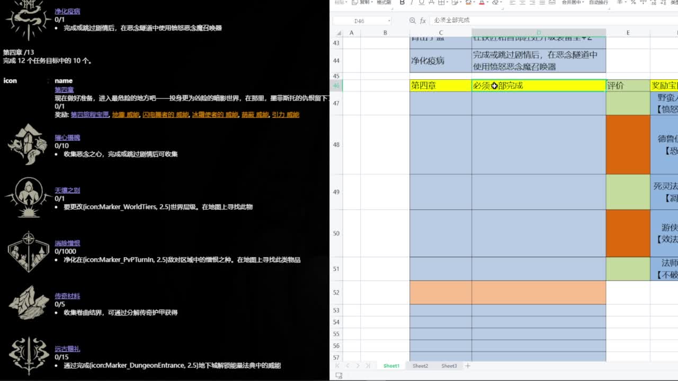Click the 摧心摄魄 quest emblem icon
This screenshot has width=678, height=381.
[x=28, y=144]
